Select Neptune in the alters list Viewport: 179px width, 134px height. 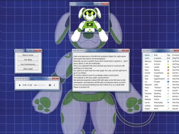[x=148, y=85]
